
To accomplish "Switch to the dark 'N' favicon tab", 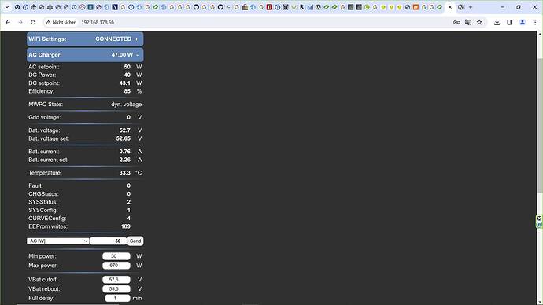I will point(115,7).
